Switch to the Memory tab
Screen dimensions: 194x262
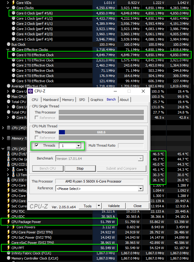tap(68, 100)
